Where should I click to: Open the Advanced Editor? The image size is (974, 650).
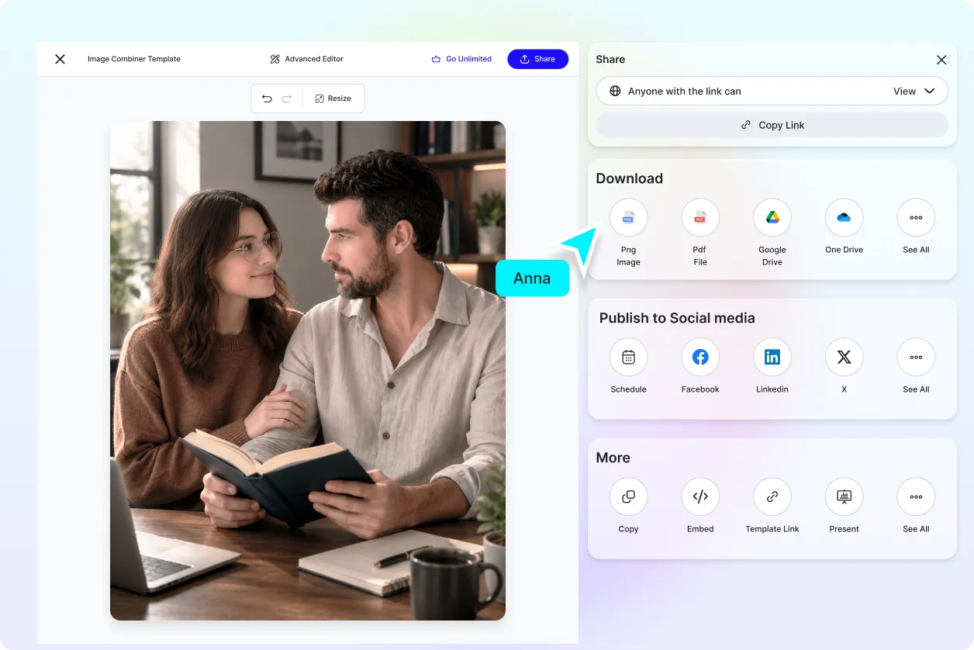307,59
